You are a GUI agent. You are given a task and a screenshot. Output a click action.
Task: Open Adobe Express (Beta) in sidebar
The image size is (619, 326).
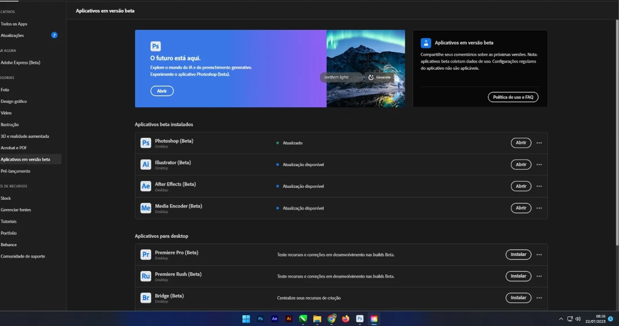click(20, 63)
